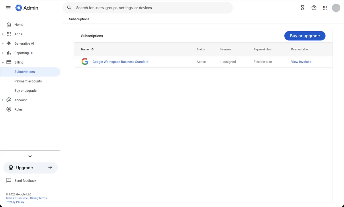The height and width of the screenshot is (207, 344).
Task: Click the Flexible plan cell
Action: tap(263, 62)
